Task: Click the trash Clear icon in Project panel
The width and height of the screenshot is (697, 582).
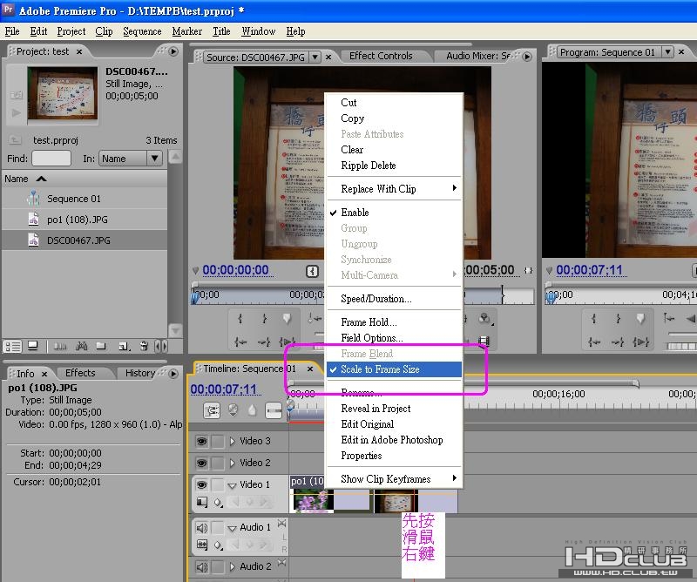Action: tap(144, 346)
